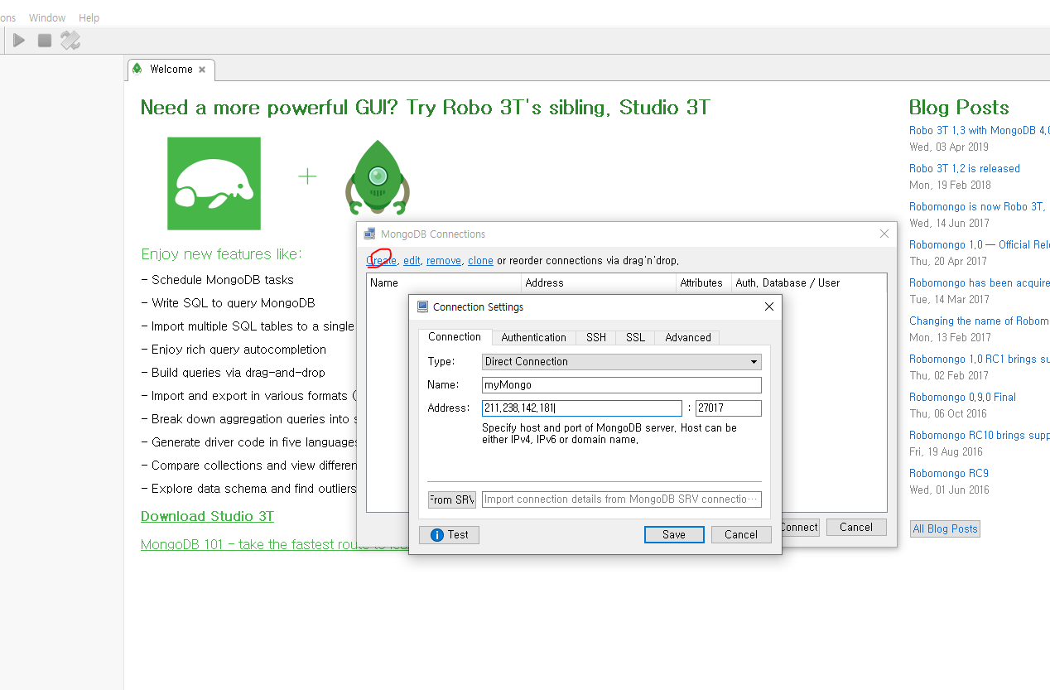Click the clone link in MongoDB Connections
Screen dimensions: 1050x690
[x=480, y=260]
